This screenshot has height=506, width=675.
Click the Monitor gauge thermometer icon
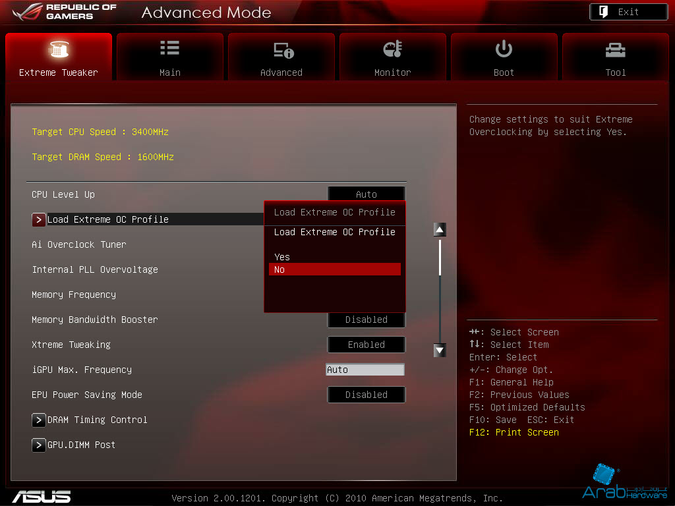(393, 49)
